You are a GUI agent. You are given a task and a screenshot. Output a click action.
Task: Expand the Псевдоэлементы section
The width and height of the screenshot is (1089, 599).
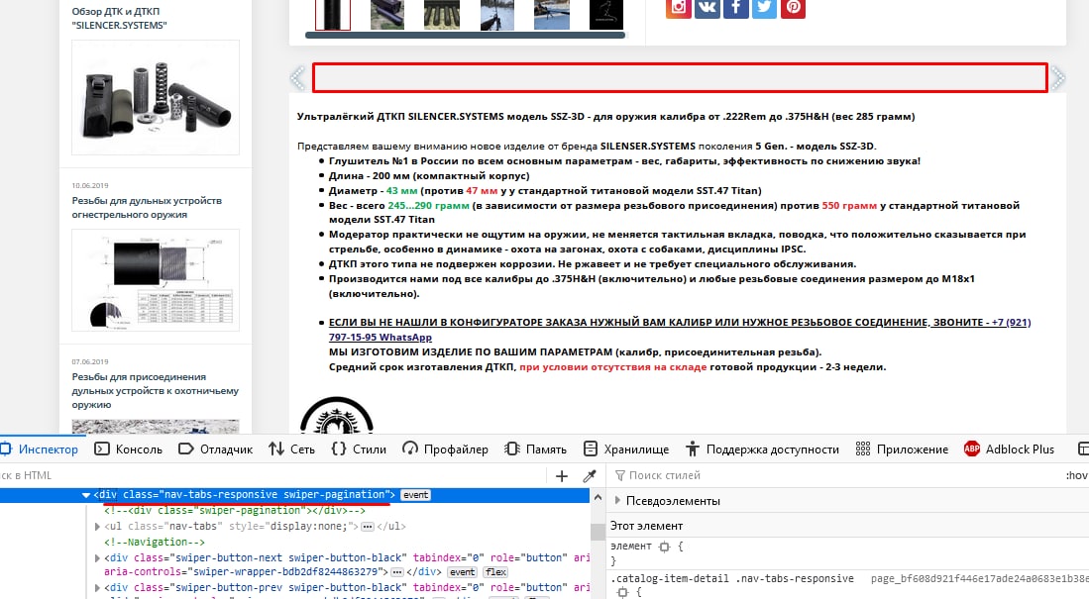tap(617, 500)
